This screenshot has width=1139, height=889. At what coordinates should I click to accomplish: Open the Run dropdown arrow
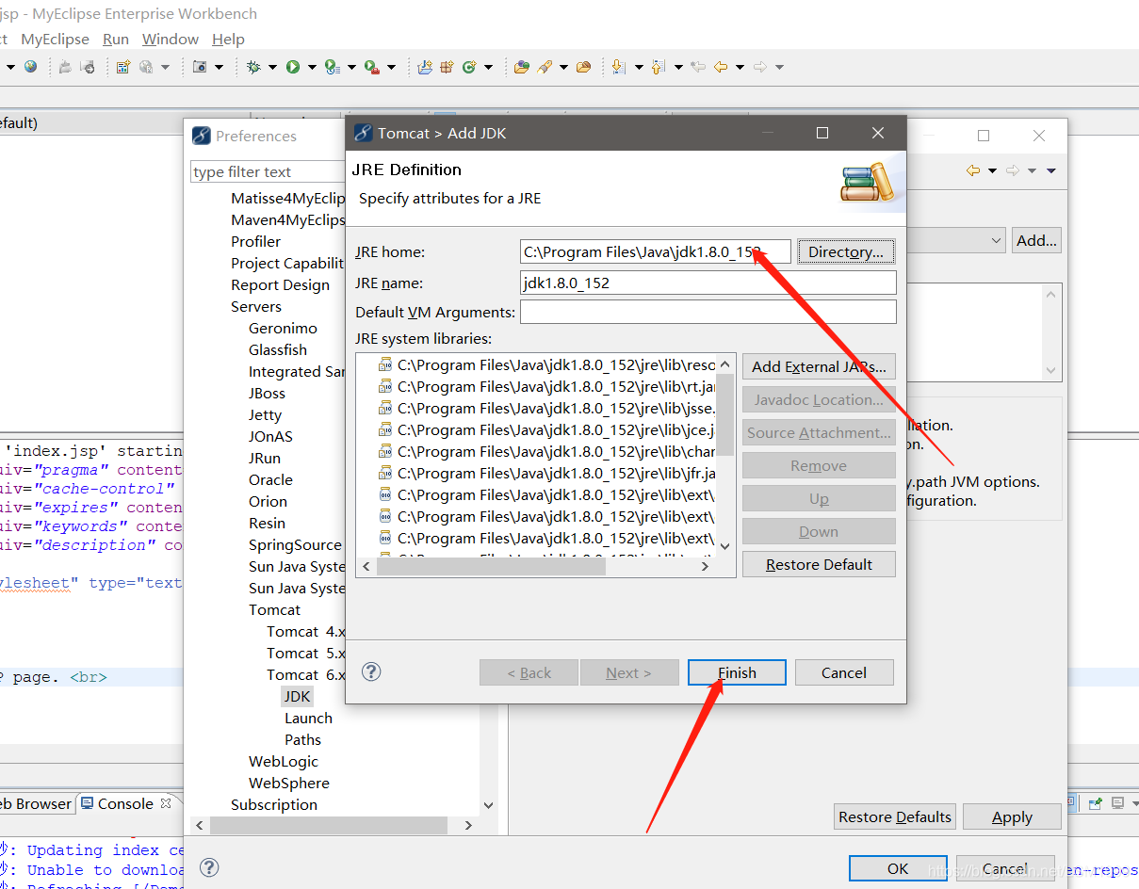point(311,67)
